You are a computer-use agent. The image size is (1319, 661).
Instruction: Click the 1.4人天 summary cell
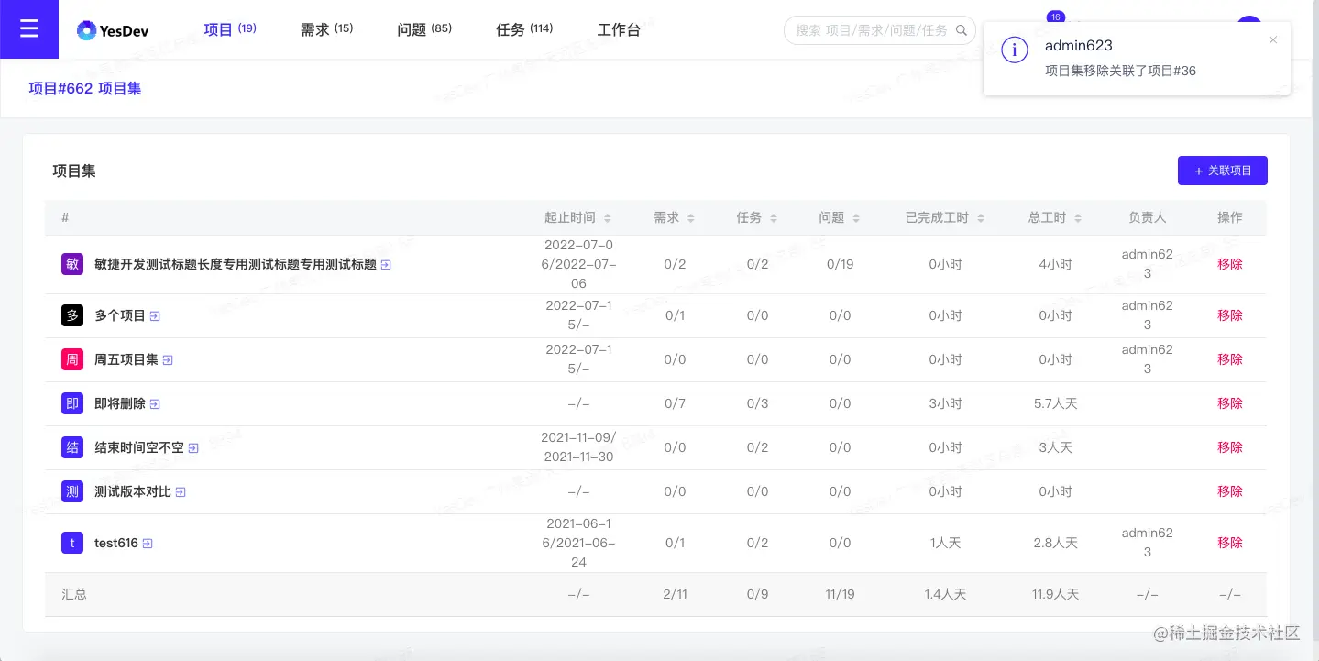coord(945,594)
